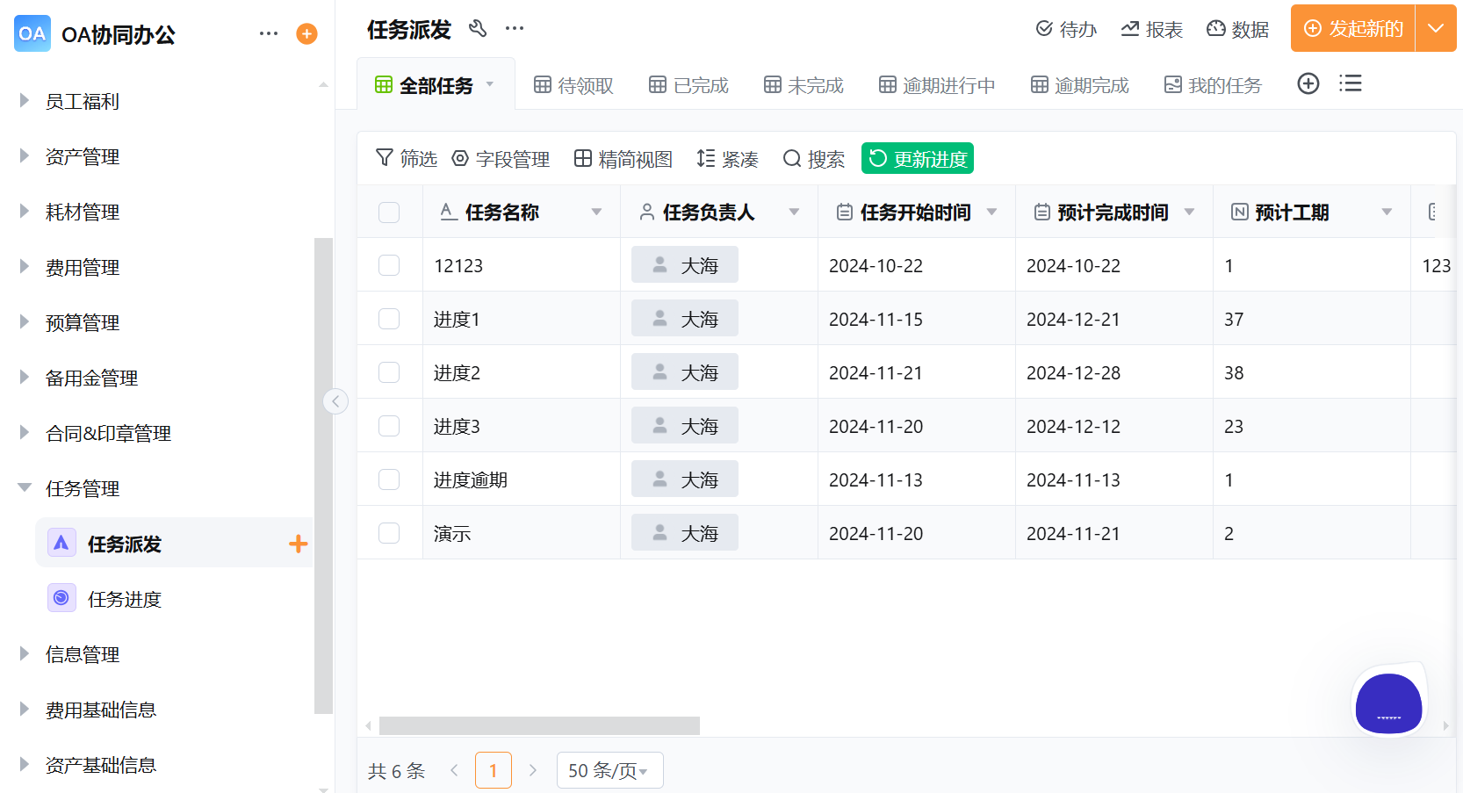1463x793 pixels.
Task: Add a new view with the plus icon
Action: pos(1308,83)
